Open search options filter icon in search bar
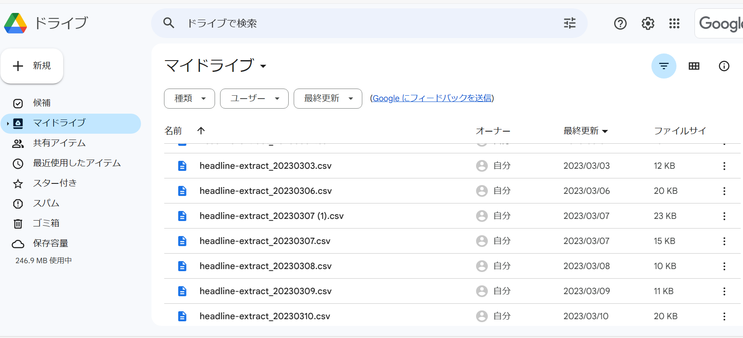The image size is (743, 338). (569, 23)
